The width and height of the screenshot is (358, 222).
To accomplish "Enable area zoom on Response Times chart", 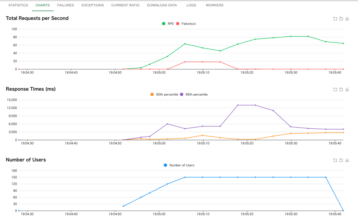I will (x=335, y=89).
